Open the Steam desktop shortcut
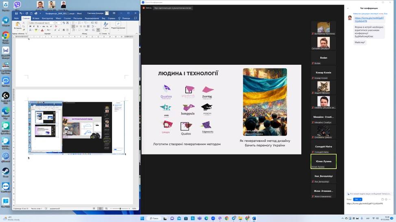 pos(6,173)
